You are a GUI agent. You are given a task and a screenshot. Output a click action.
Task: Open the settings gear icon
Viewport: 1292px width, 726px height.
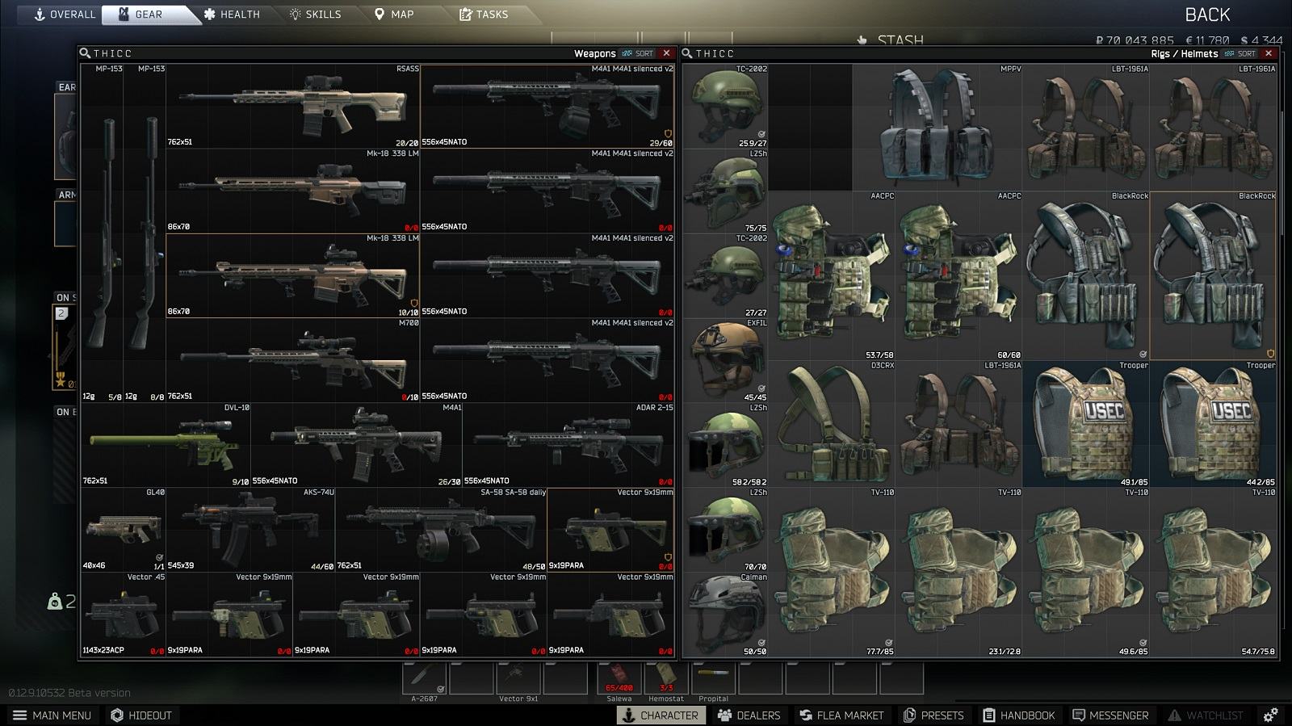(1271, 716)
